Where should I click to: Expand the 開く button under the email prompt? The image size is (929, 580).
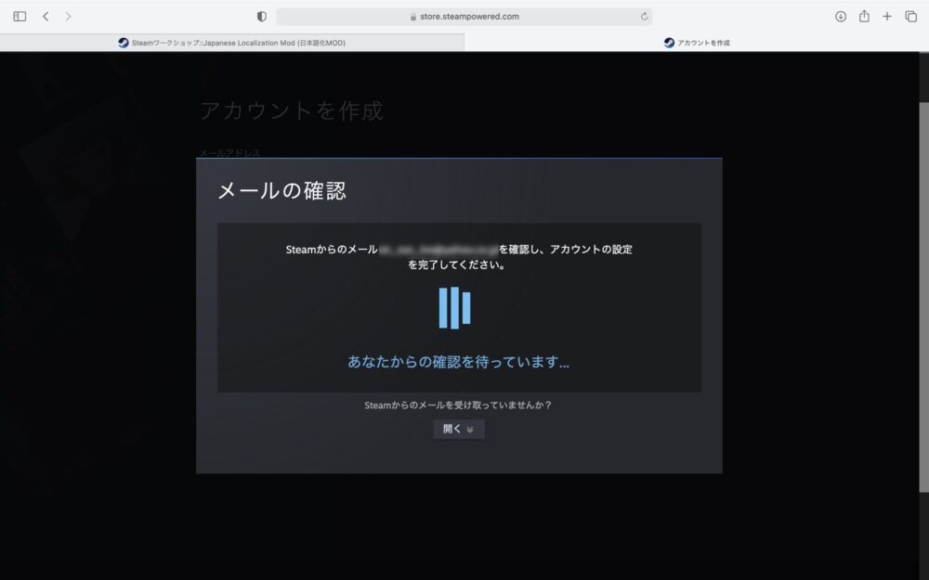pos(459,429)
